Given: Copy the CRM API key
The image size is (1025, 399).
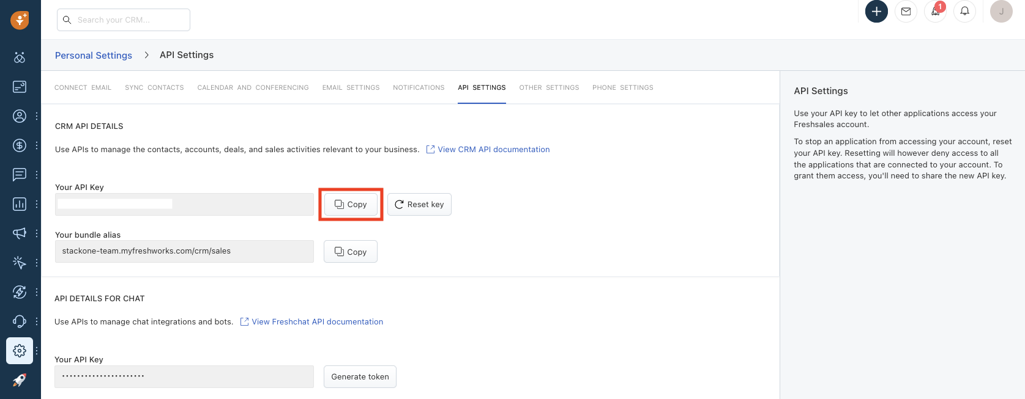Looking at the screenshot, I should [351, 205].
